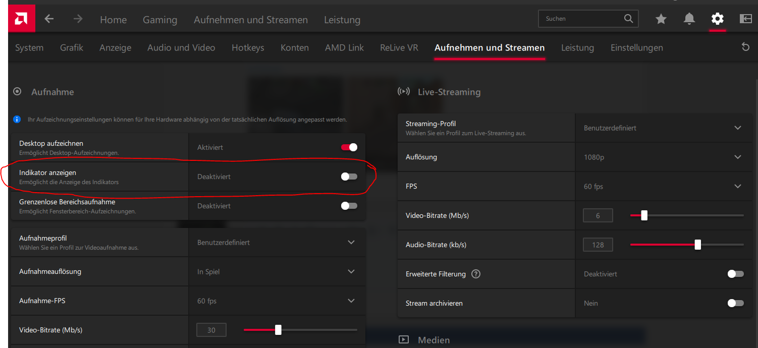Click the Audio-Bitrate value box 128
The height and width of the screenshot is (348, 758).
pos(598,245)
